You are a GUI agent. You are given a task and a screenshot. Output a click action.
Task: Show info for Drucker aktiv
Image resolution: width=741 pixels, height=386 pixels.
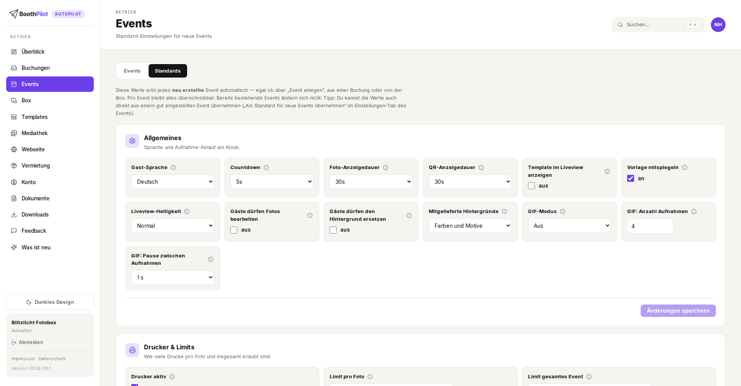(x=172, y=377)
